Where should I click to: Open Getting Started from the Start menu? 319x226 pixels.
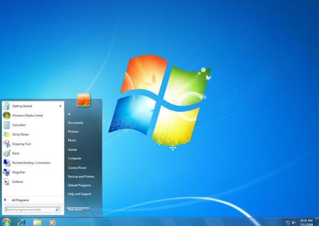[x=32, y=106]
